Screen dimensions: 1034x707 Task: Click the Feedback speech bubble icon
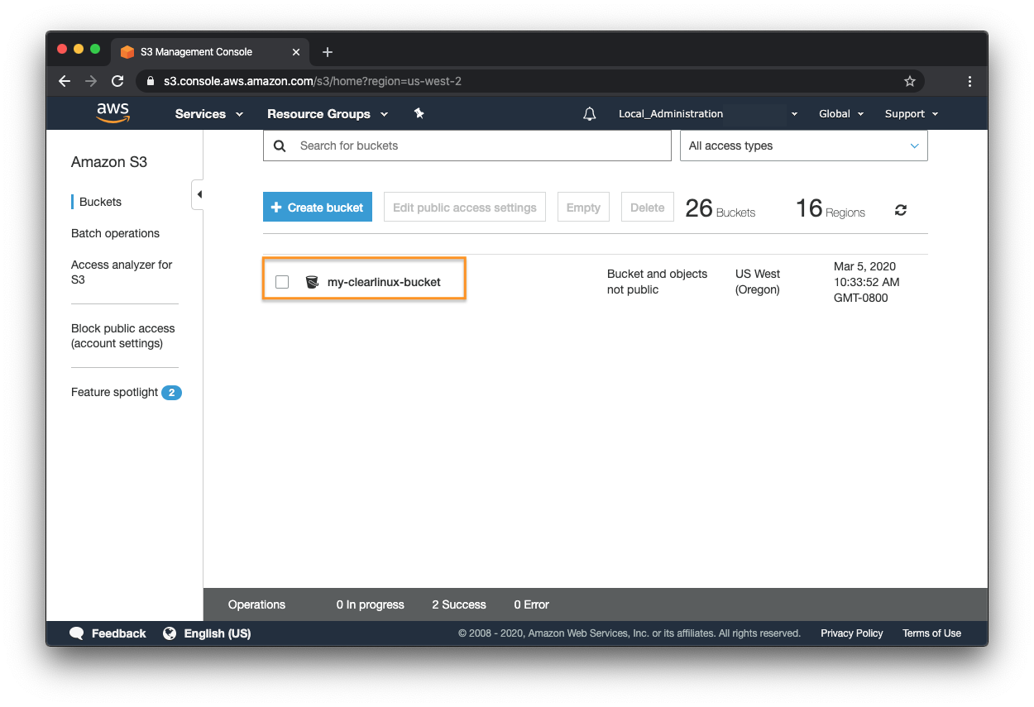click(77, 633)
